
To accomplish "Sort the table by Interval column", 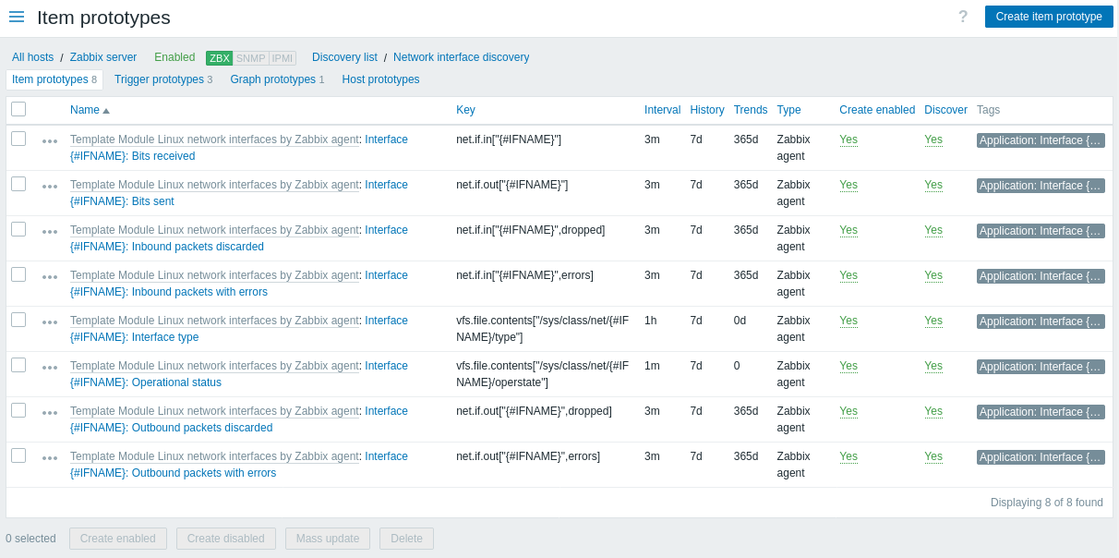I will [662, 110].
